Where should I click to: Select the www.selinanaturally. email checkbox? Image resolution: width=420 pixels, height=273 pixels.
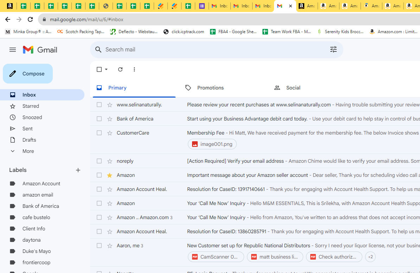pyautogui.click(x=99, y=105)
